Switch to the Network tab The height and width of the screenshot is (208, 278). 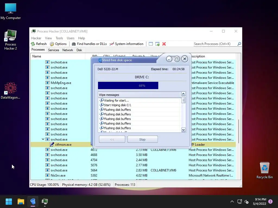[68, 50]
